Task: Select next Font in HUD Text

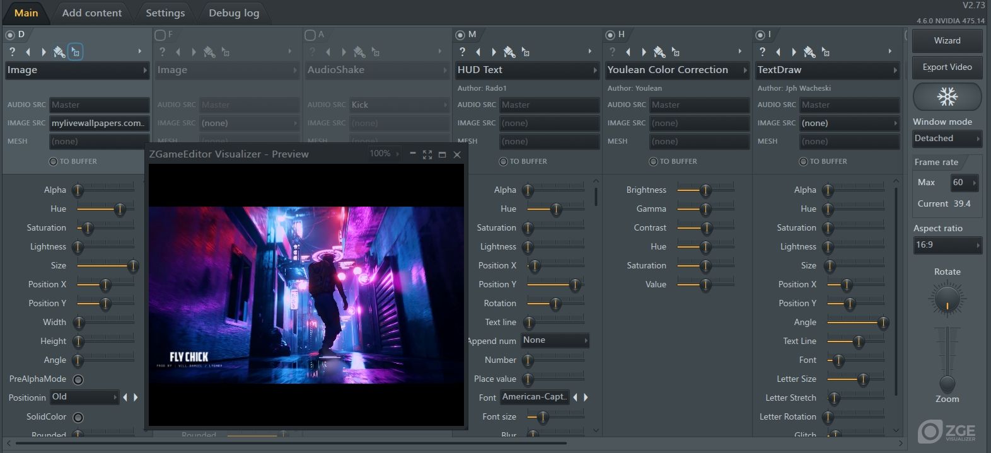Action: (x=586, y=397)
